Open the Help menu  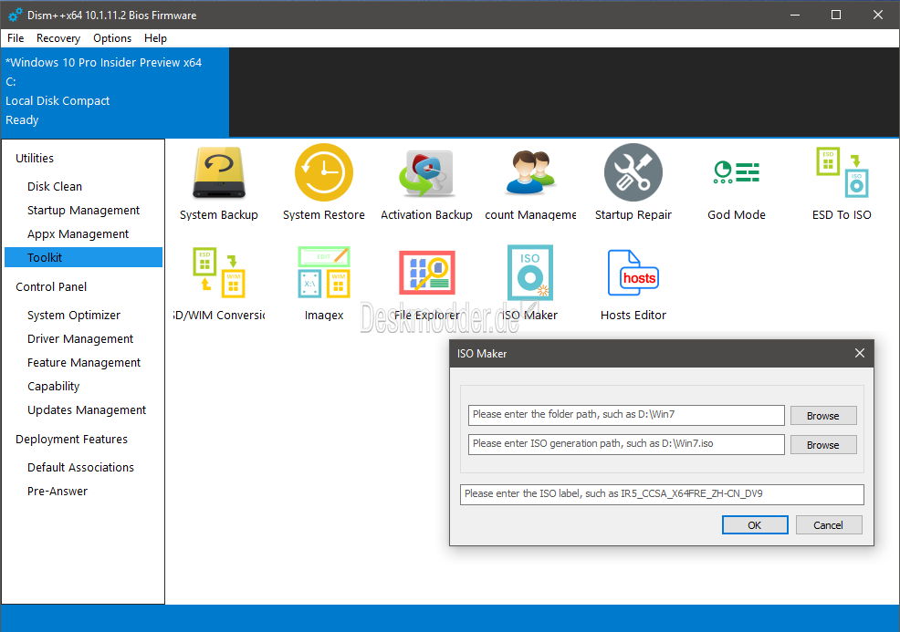click(155, 38)
